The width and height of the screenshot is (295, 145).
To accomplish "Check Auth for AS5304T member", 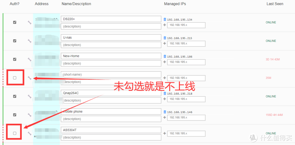I will pos(15,133).
